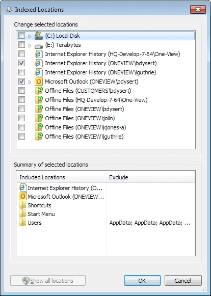Image resolution: width=211 pixels, height=296 pixels.
Task: Click Show all locations button
Action: click(48, 281)
